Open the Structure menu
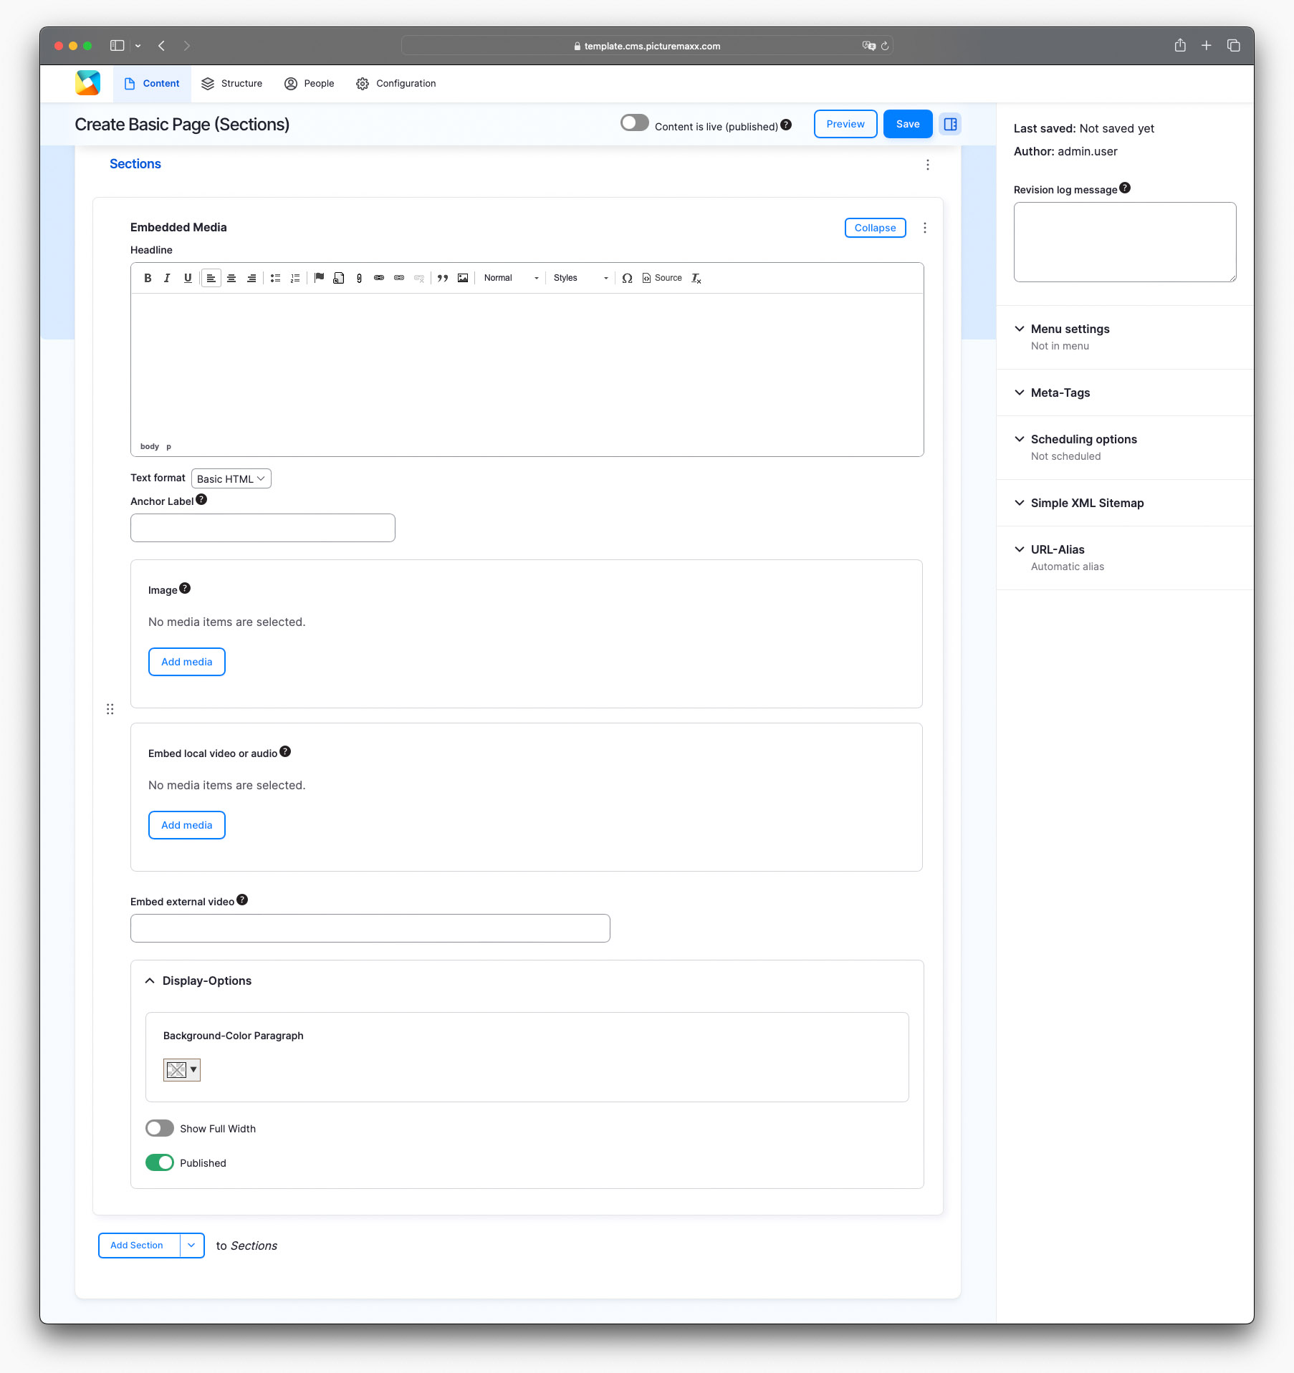 [232, 84]
